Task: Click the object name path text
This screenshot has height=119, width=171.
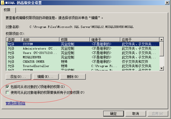Action: pyautogui.click(x=81, y=27)
